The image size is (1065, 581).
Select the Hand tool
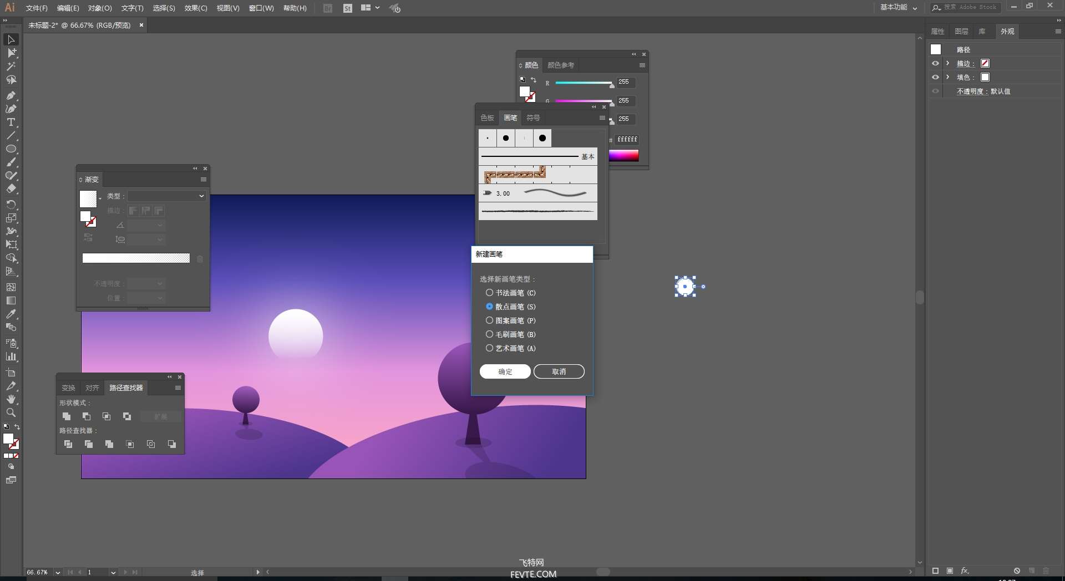pos(11,399)
